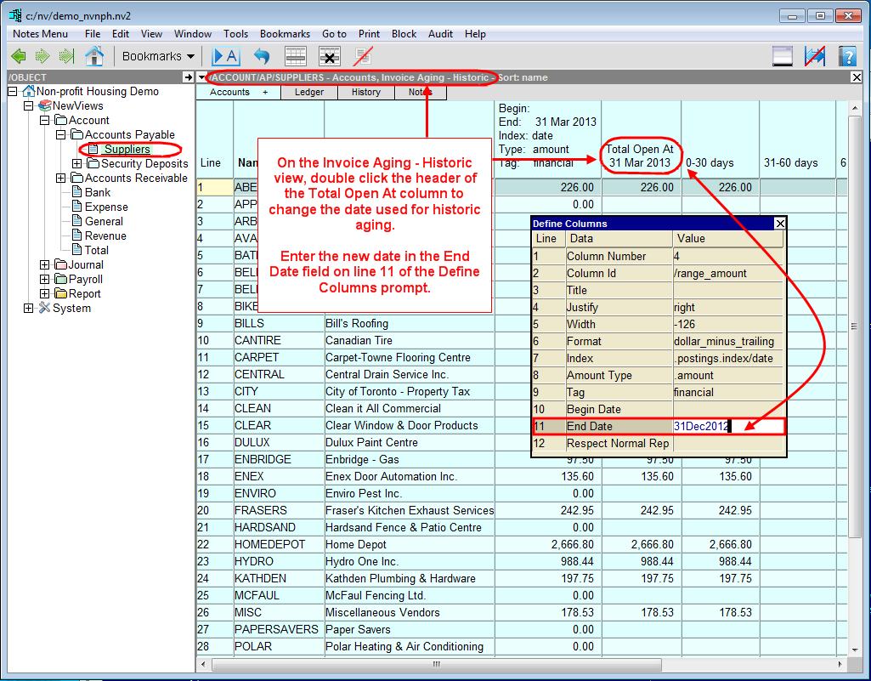This screenshot has width=871, height=681.
Task: Expand the Payroll folder in tree
Action: [45, 279]
